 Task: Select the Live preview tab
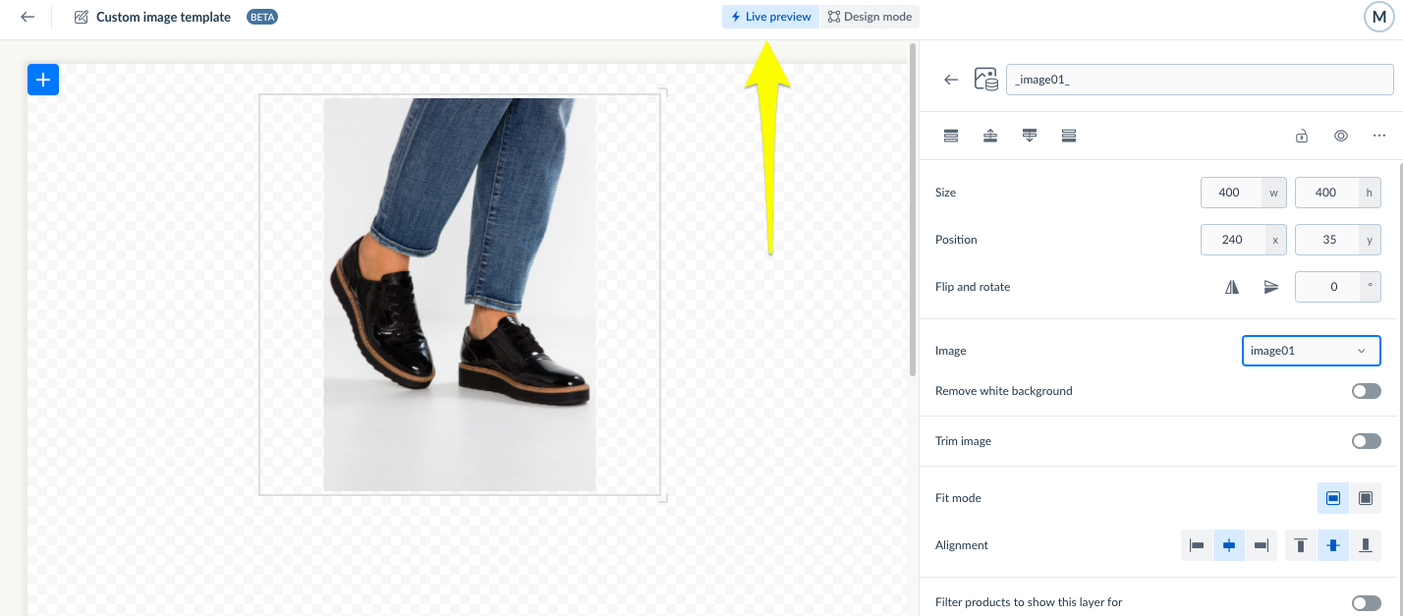coord(770,17)
